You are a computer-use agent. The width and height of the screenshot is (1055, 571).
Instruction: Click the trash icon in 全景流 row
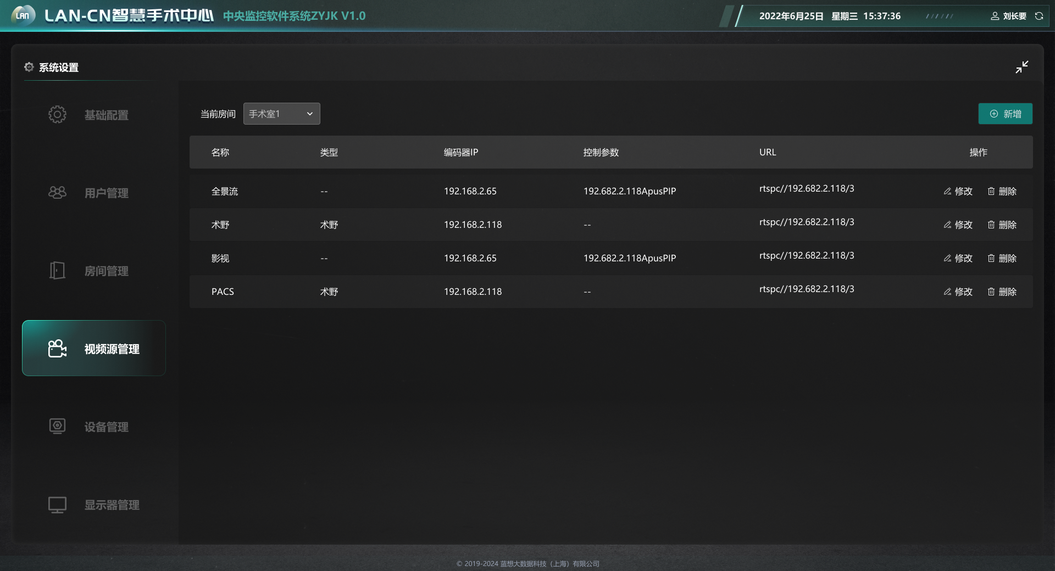pyautogui.click(x=991, y=191)
